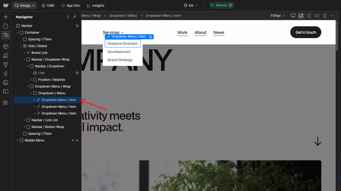Click the green badge next to the Link element

point(77,73)
